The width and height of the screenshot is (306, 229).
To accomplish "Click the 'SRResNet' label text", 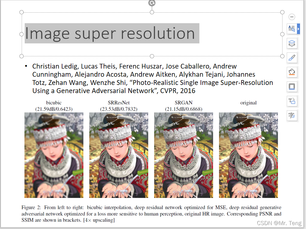I will point(119,103).
